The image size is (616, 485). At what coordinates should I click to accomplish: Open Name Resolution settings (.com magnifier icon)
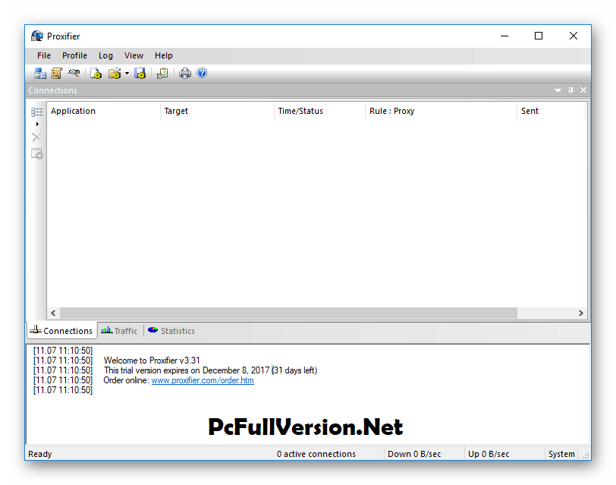(74, 73)
